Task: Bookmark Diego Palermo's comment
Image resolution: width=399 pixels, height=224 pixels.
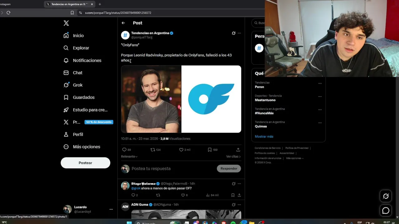Action: point(233,195)
